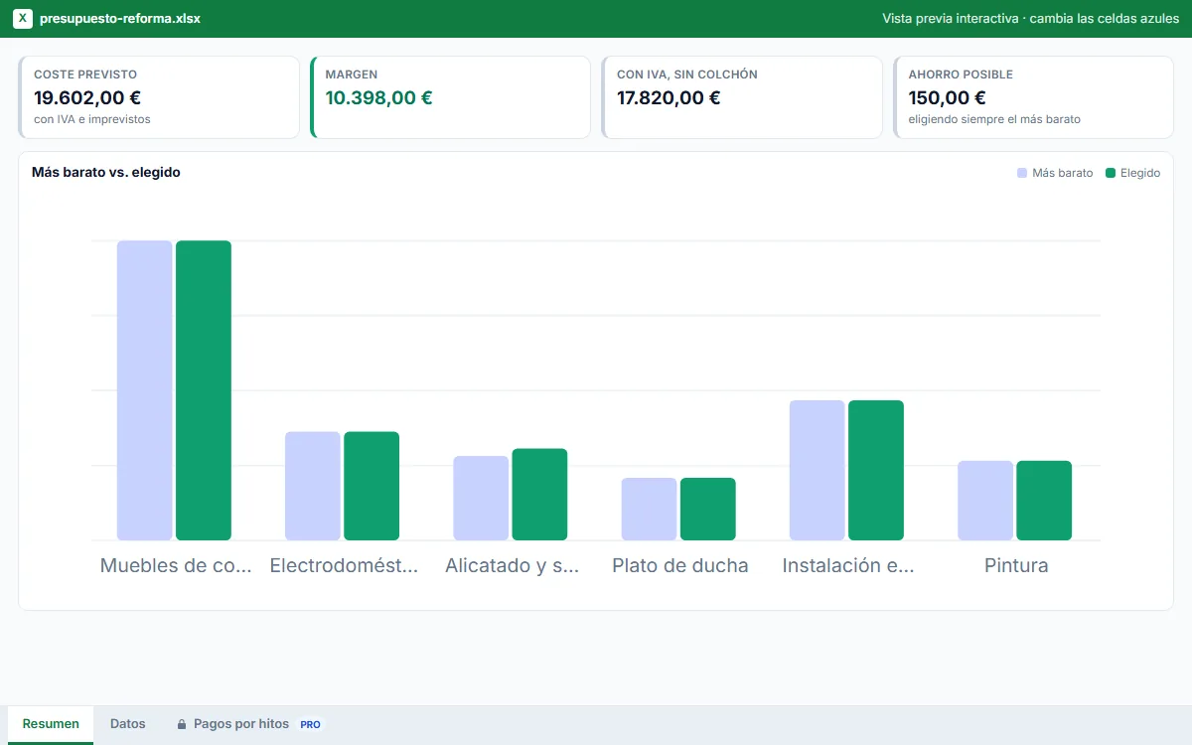The height and width of the screenshot is (745, 1192).
Task: Click the 'Plato de ducha' axis label
Action: (680, 566)
